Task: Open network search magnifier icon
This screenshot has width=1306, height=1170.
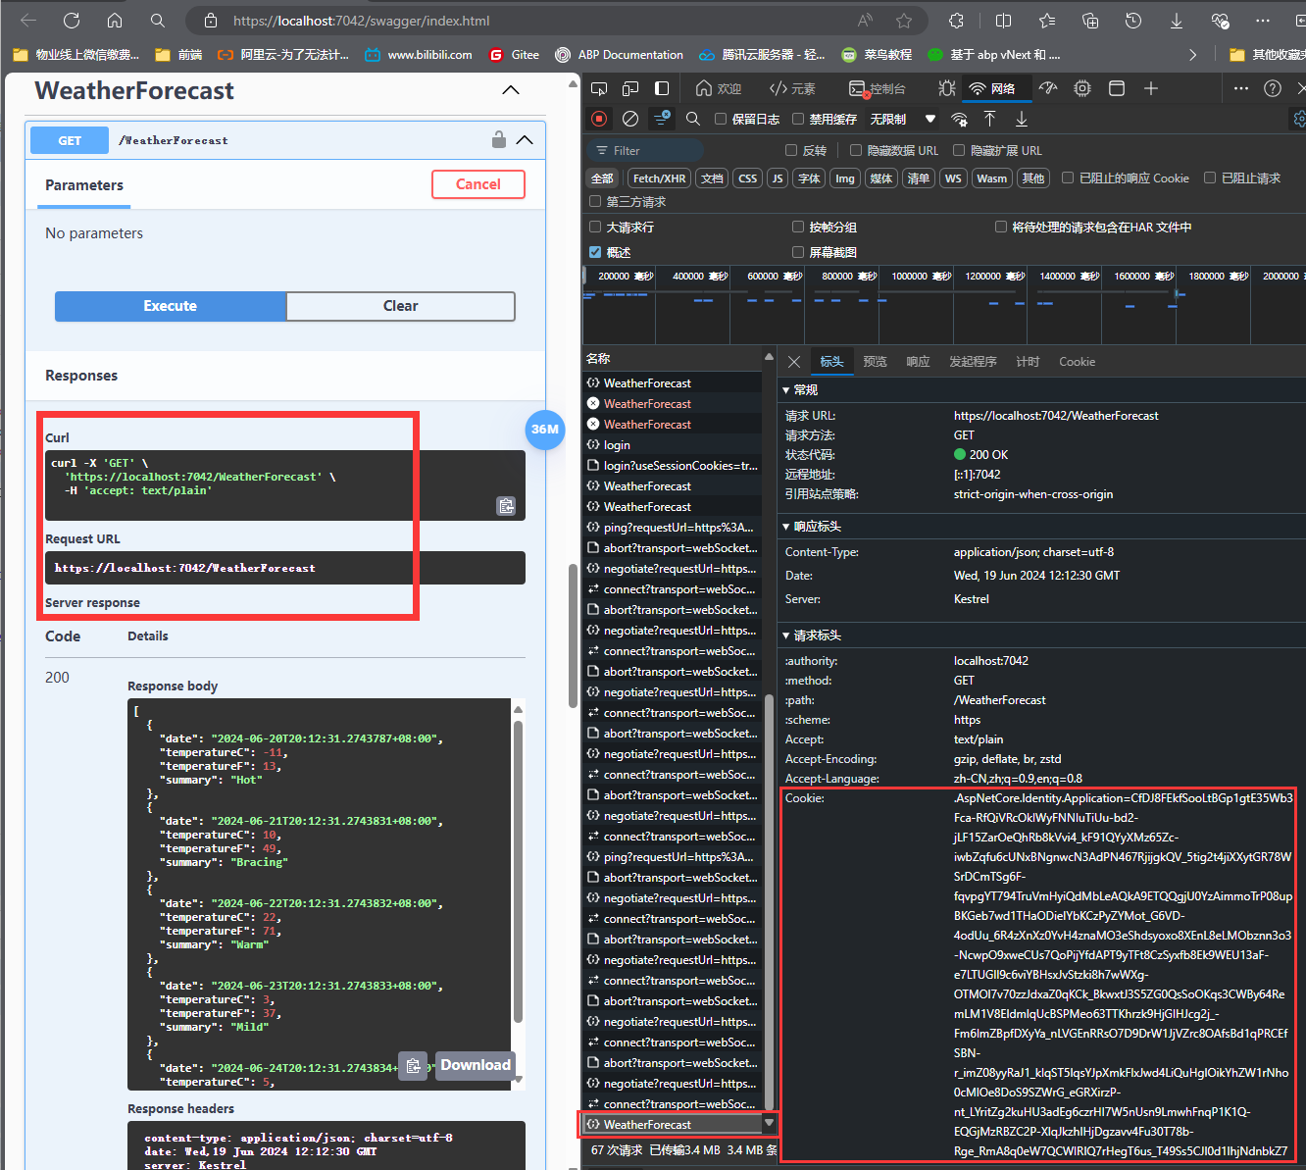Action: click(x=693, y=119)
